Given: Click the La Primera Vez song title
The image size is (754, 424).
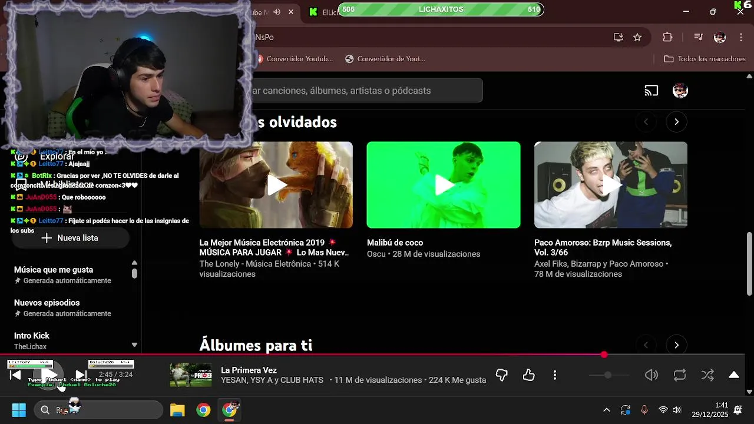Looking at the screenshot, I should [x=249, y=370].
